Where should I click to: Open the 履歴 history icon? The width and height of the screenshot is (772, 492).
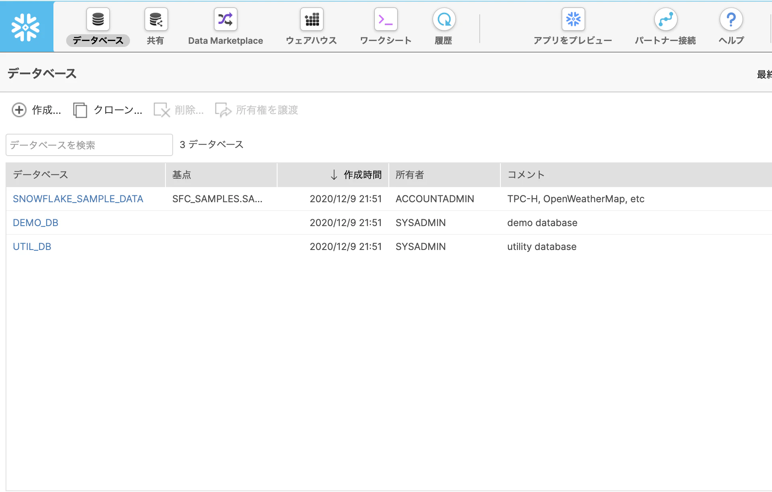(443, 20)
